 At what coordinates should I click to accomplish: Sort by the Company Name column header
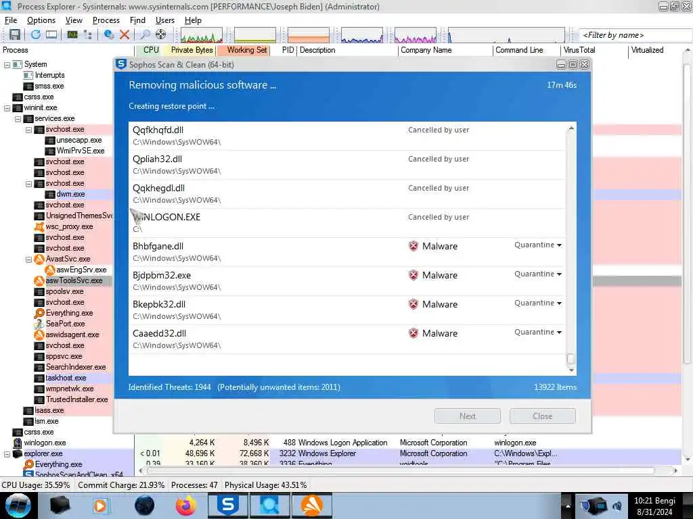coord(445,50)
